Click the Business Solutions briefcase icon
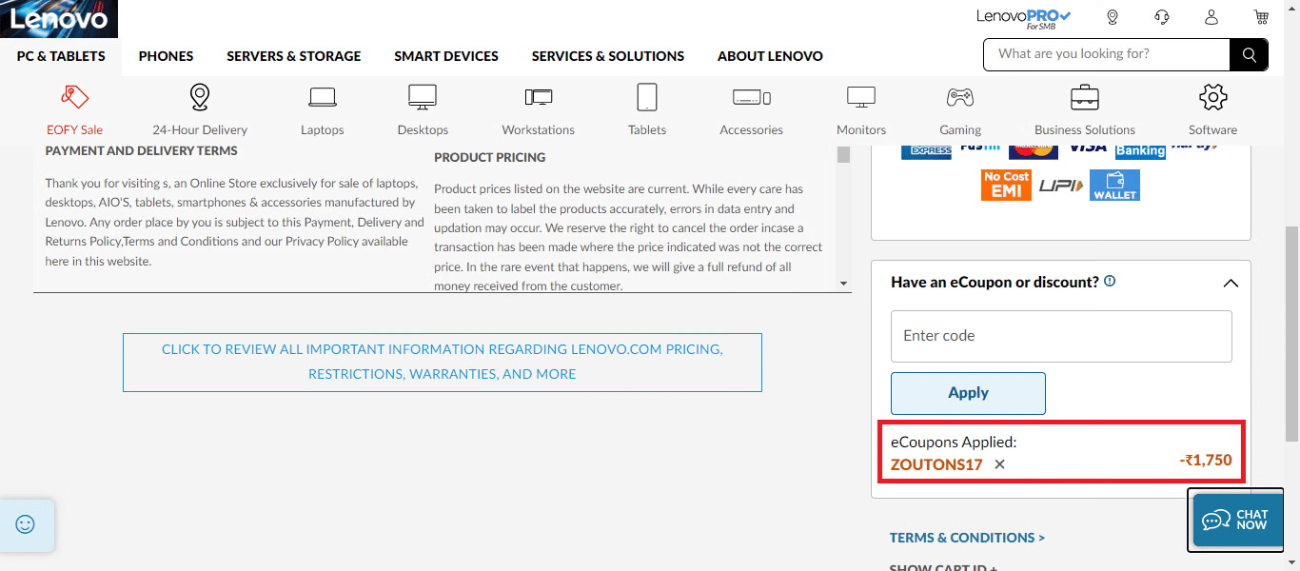 1084,97
